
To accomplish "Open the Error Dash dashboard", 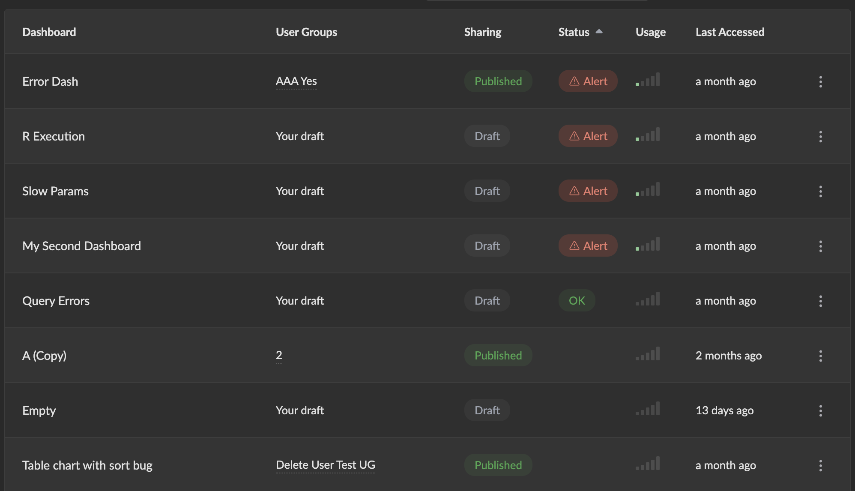I will click(50, 81).
